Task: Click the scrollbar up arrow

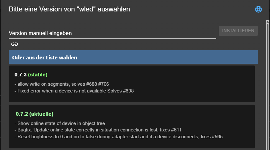Action: pyautogui.click(x=267, y=22)
